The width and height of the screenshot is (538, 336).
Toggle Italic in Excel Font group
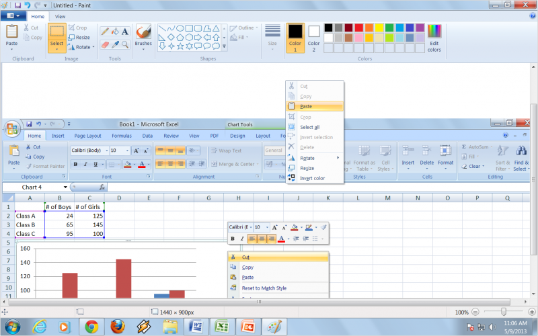[x=85, y=164]
